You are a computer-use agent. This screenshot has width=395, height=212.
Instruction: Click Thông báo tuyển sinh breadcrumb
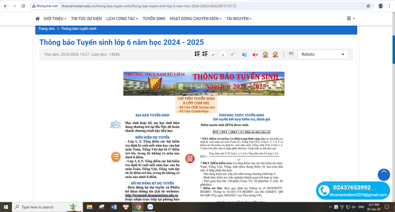click(x=78, y=29)
